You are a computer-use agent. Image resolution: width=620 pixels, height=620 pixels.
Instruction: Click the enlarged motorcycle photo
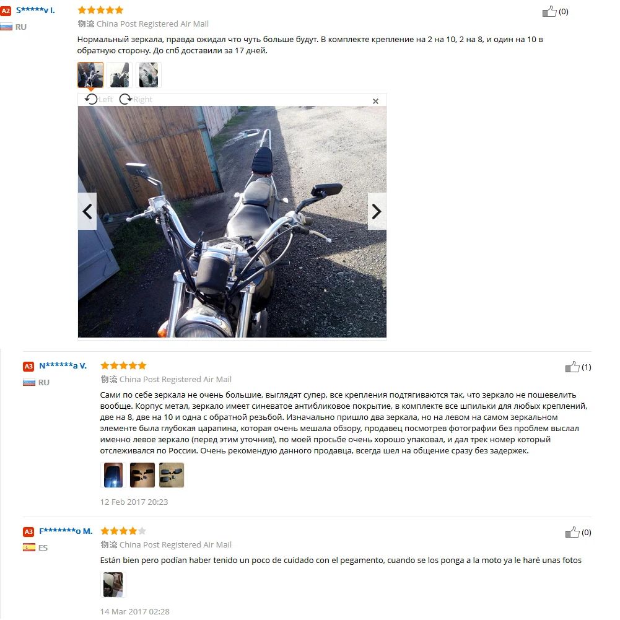click(x=232, y=222)
